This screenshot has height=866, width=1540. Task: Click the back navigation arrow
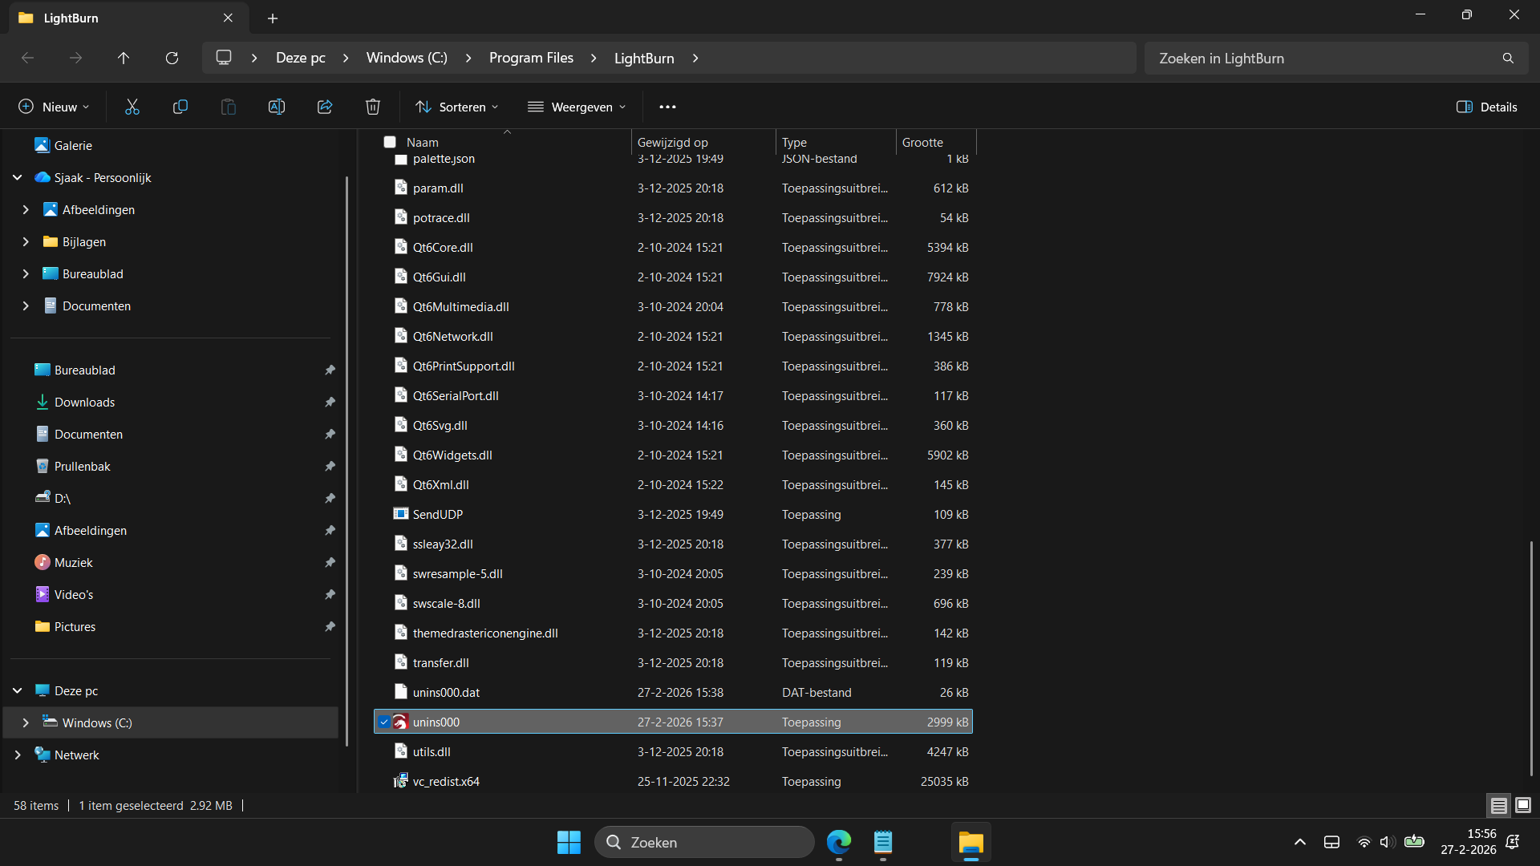pyautogui.click(x=27, y=58)
